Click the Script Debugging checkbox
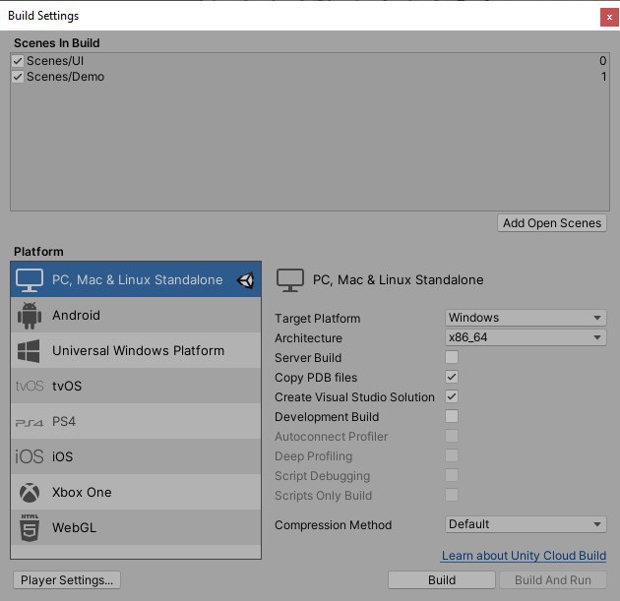Screen dimensions: 620x601 (x=452, y=475)
